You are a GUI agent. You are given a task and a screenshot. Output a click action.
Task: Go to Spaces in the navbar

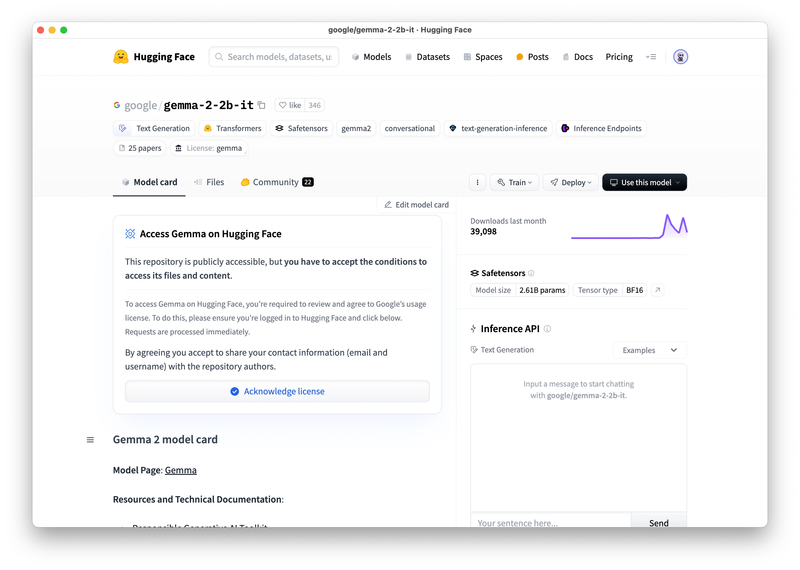click(483, 57)
